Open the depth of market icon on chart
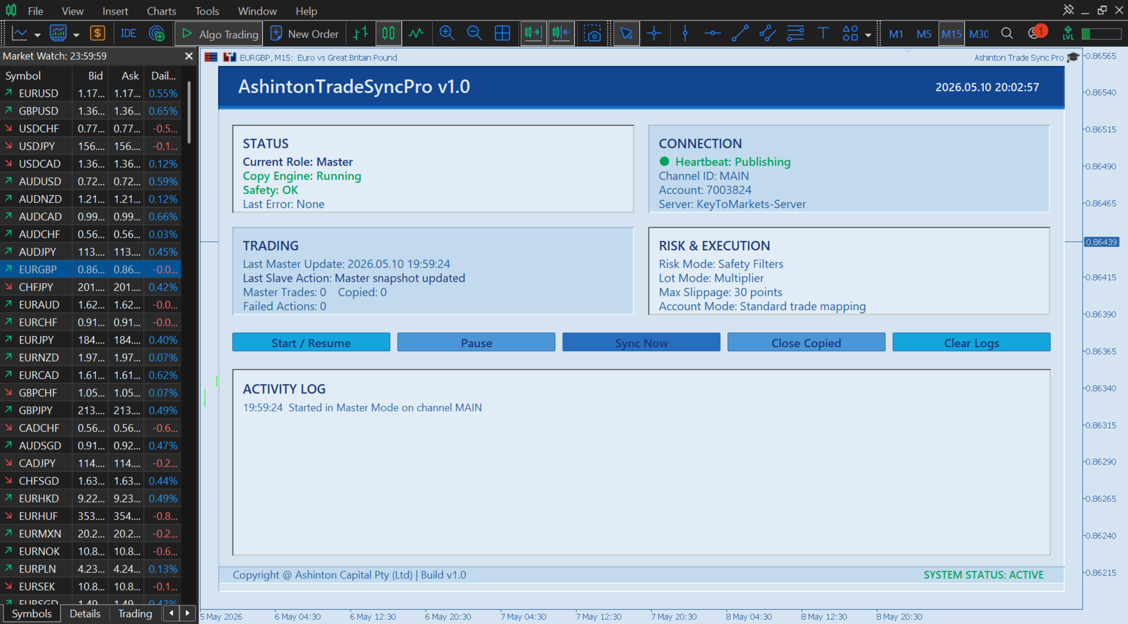 (230, 57)
